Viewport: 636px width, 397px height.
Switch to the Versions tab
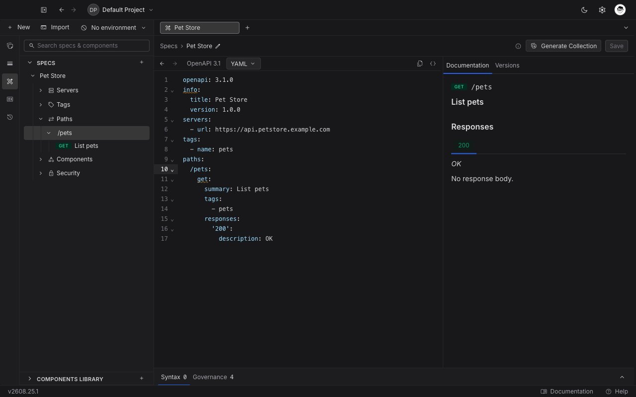click(x=507, y=66)
